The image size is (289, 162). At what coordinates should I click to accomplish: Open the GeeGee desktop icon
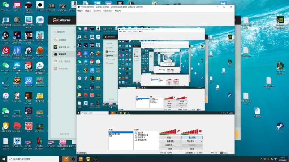pyautogui.click(x=17, y=6)
